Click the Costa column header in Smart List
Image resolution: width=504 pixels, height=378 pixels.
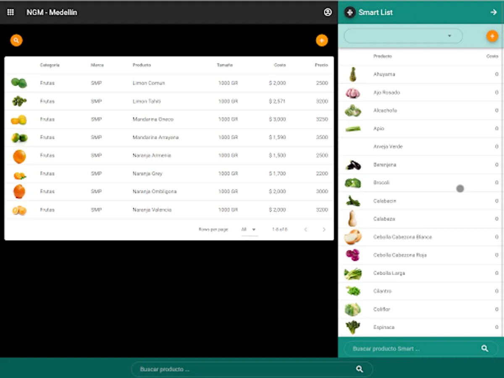(x=493, y=56)
